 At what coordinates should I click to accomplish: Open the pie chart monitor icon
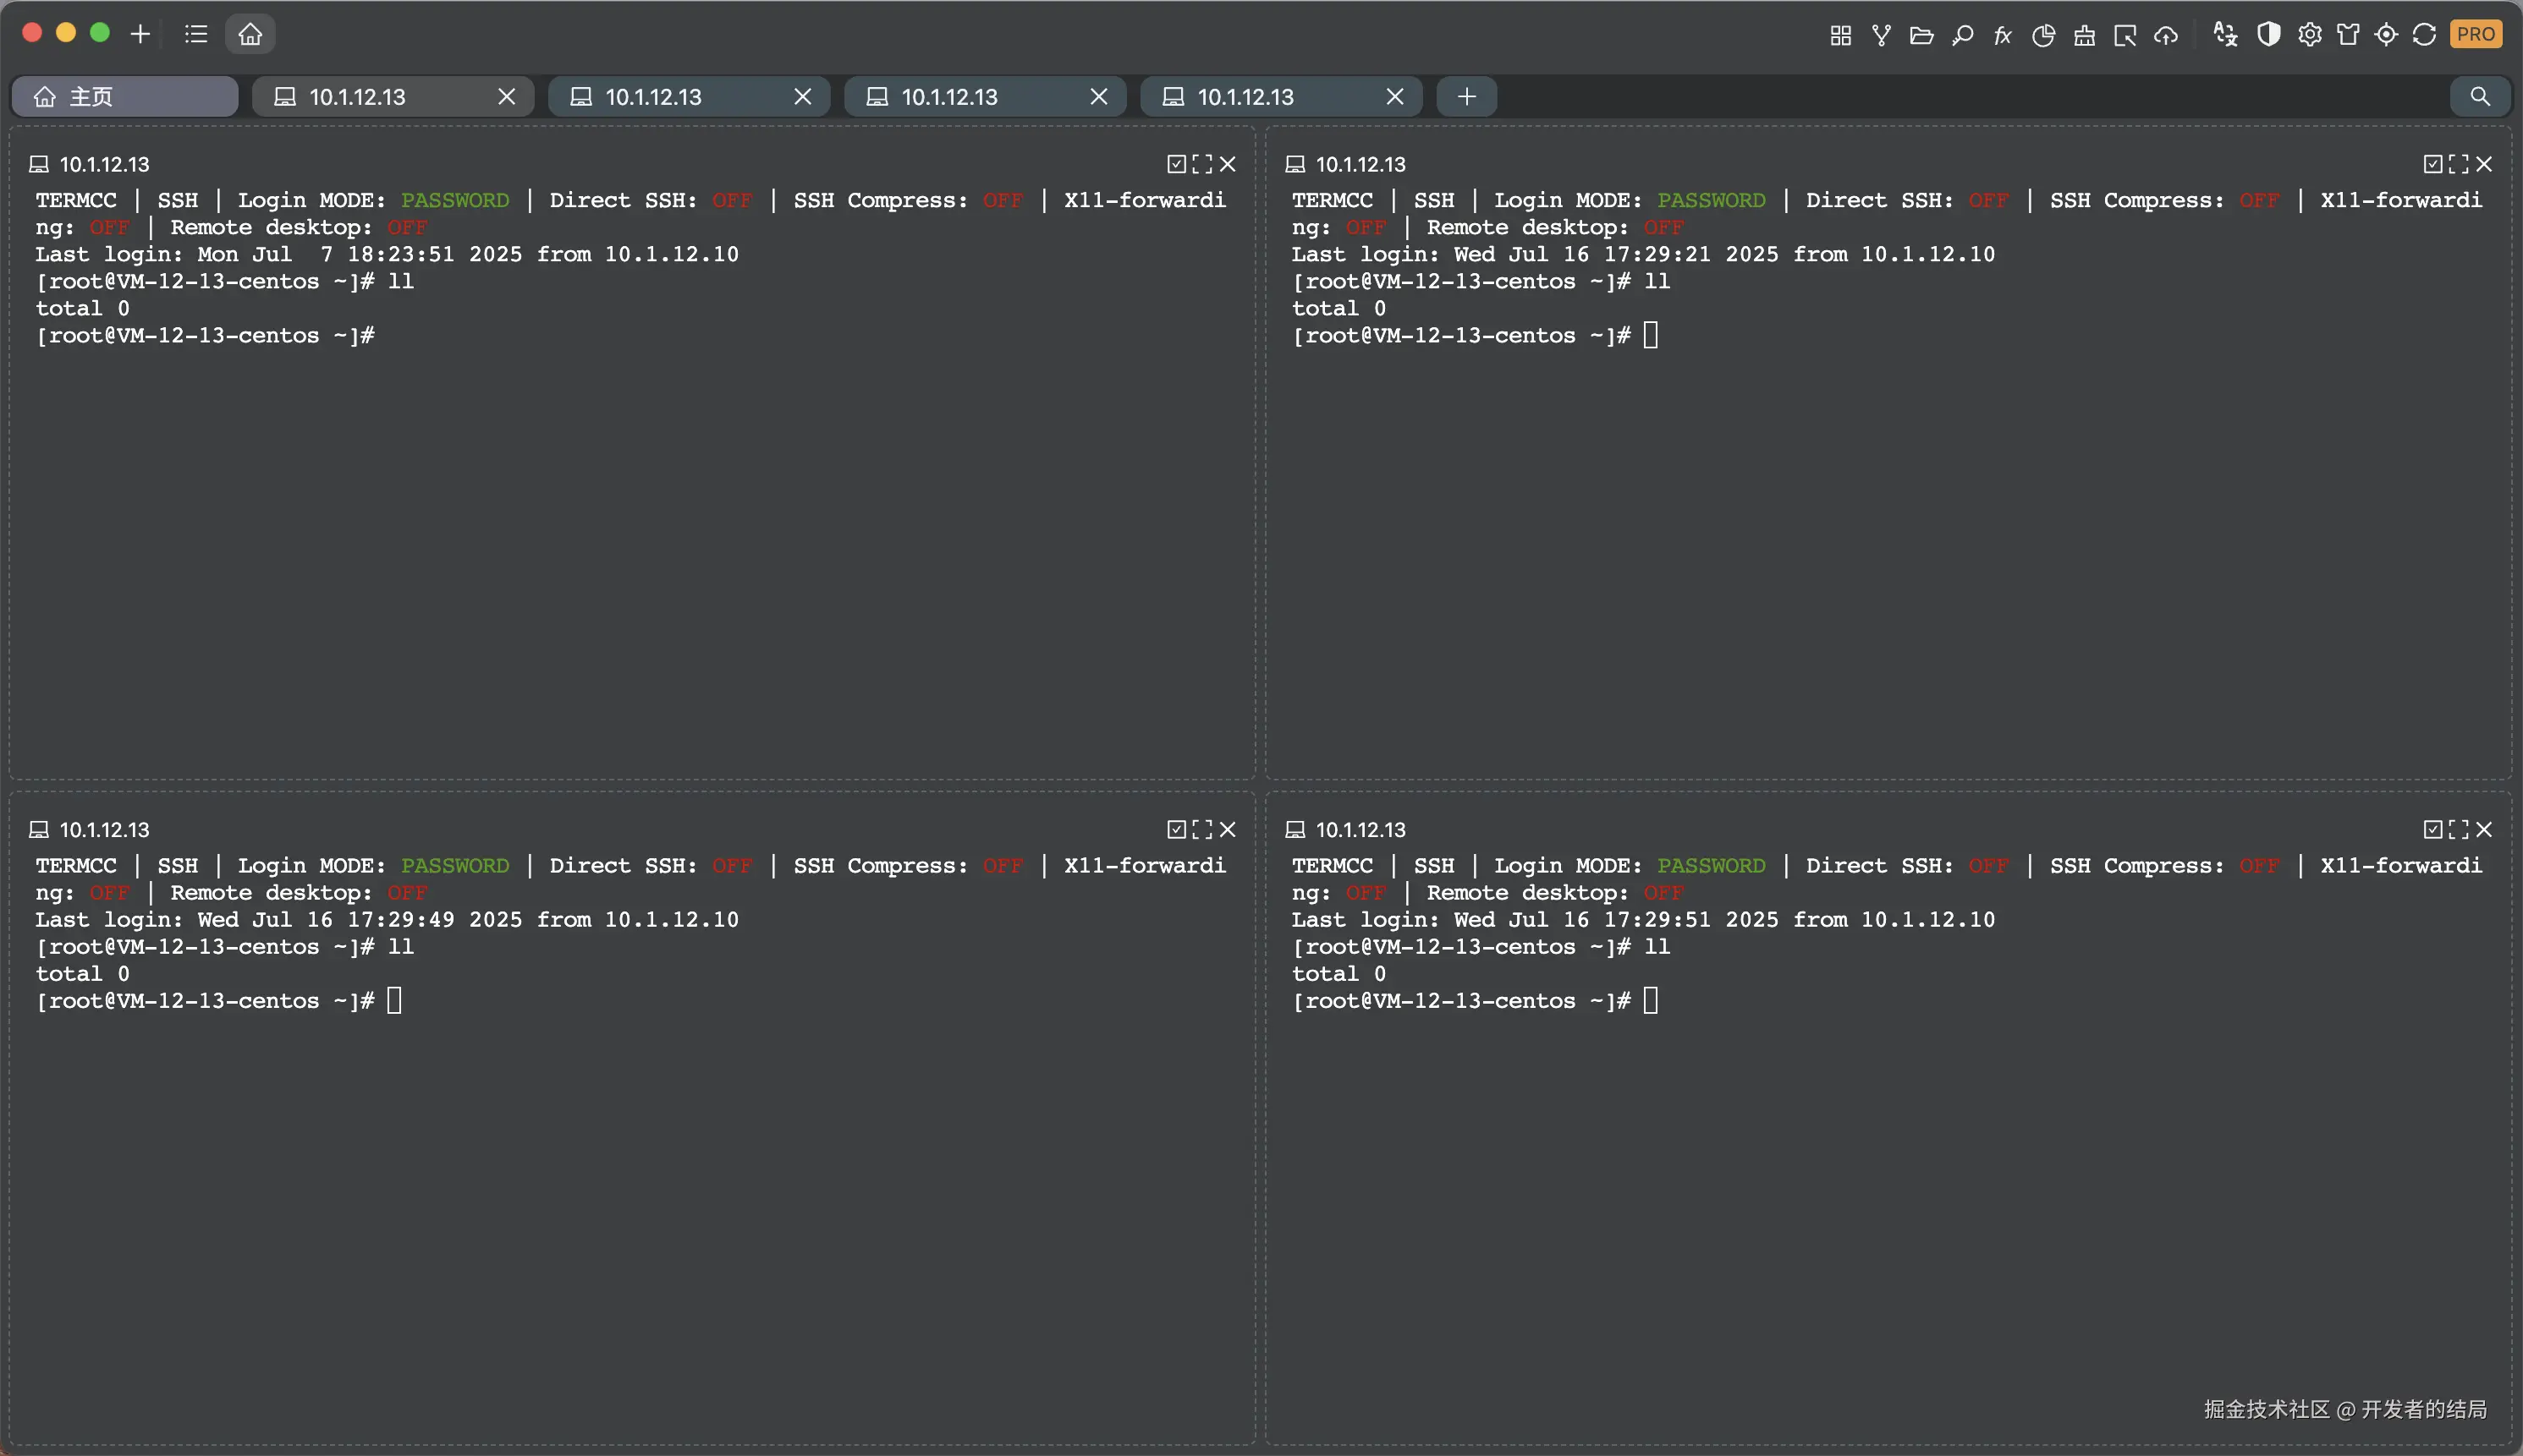tap(2042, 35)
